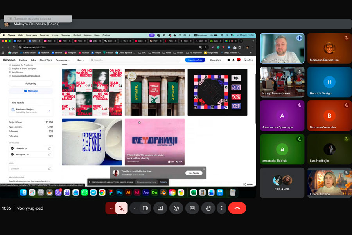Launch Photoshop from the dock
The image size is (352, 235).
[119, 192]
